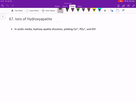
Task: Pick the green pen
Action: pos(78,10)
